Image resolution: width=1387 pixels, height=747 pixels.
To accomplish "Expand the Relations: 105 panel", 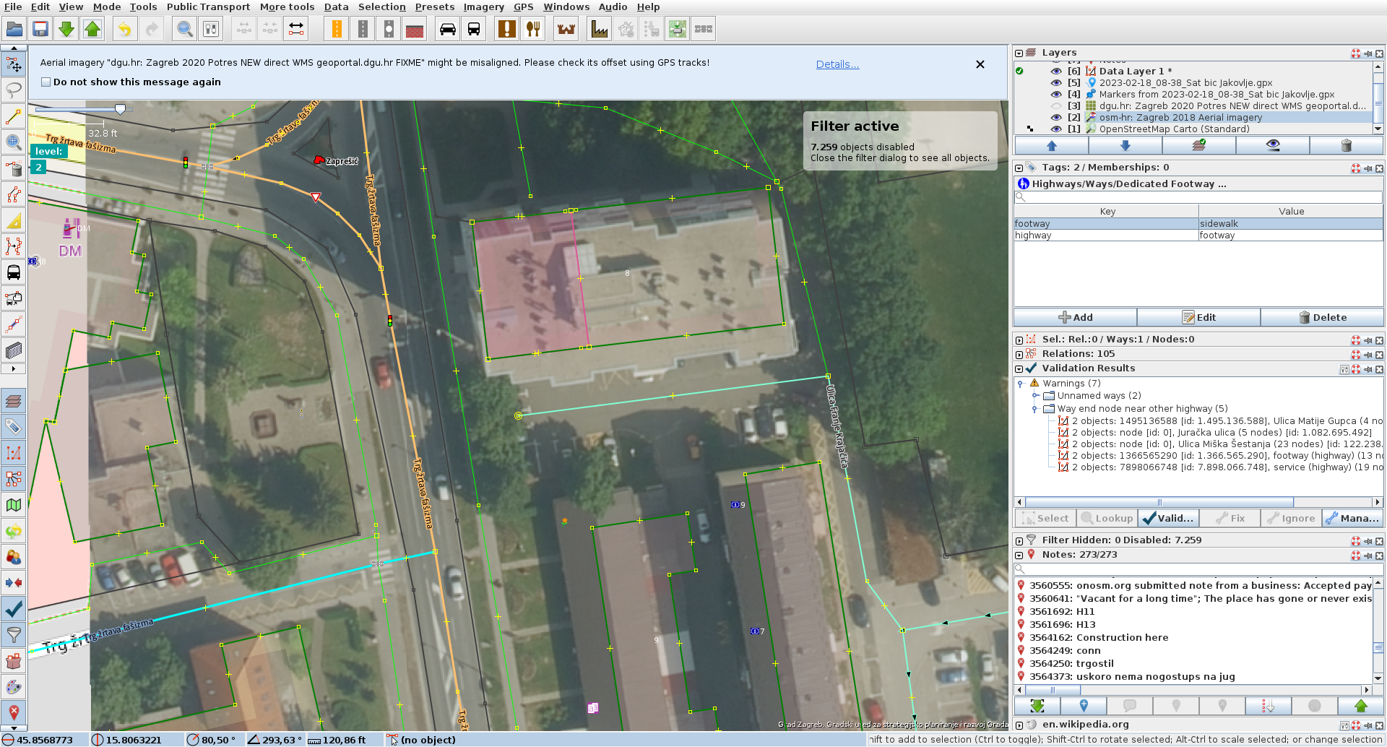I will click(1019, 354).
